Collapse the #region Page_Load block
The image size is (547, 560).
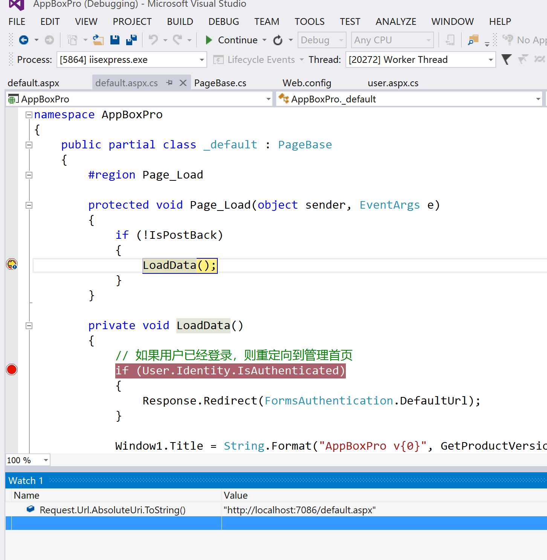click(x=29, y=175)
